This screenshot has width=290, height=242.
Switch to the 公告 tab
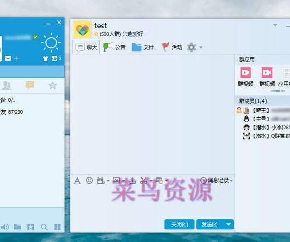115,47
